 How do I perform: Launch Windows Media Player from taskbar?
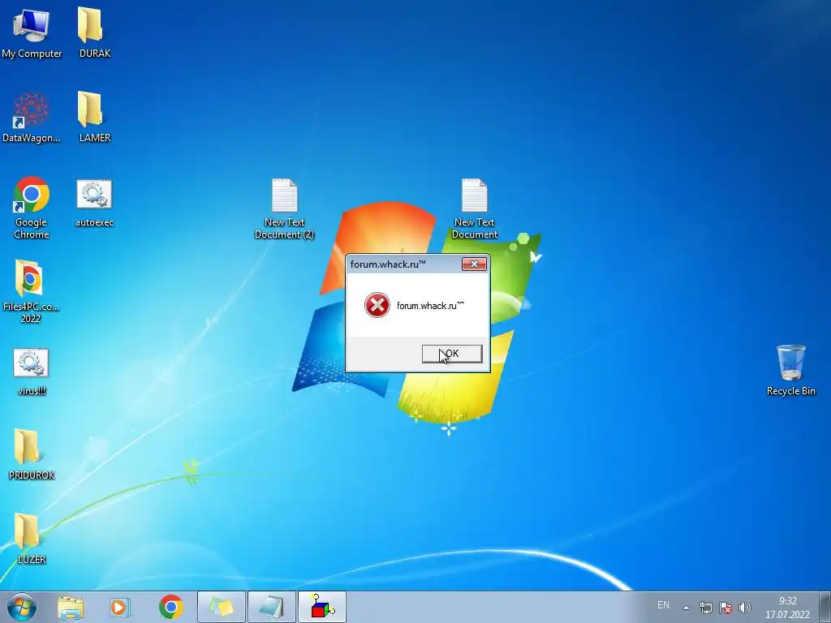[120, 607]
